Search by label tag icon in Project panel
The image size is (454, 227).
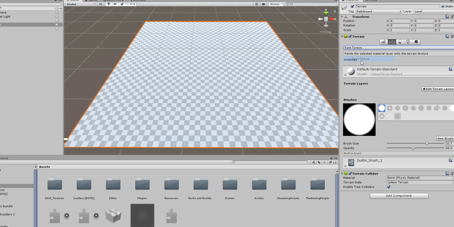coord(319,162)
